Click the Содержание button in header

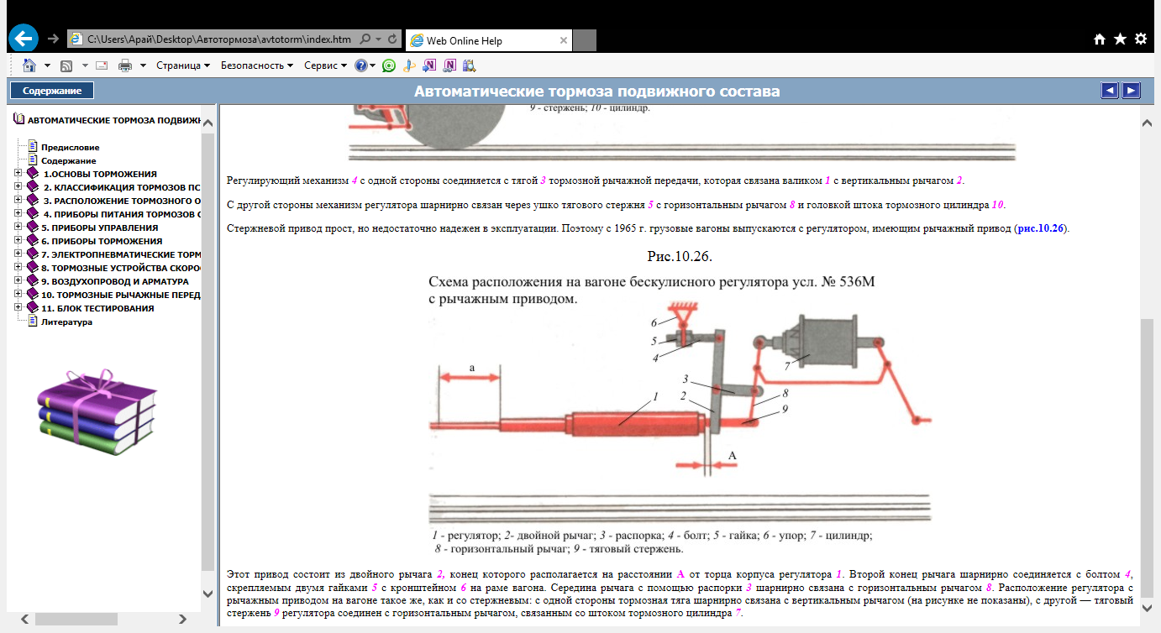(x=52, y=91)
